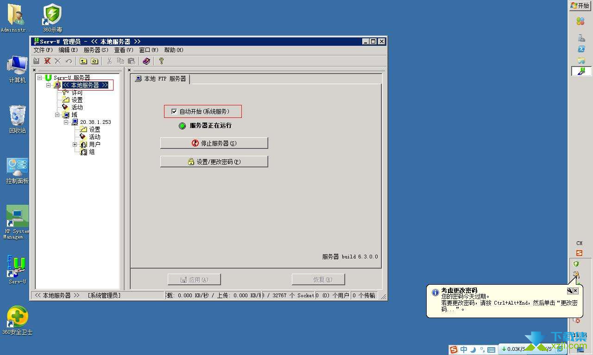Select 设置 under the 20.38.1.253 domain

[95, 129]
